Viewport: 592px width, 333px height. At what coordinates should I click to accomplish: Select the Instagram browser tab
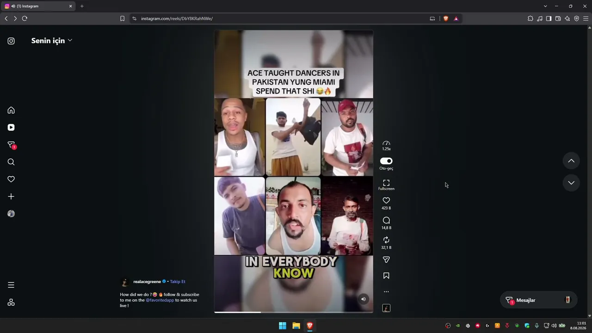click(x=39, y=6)
